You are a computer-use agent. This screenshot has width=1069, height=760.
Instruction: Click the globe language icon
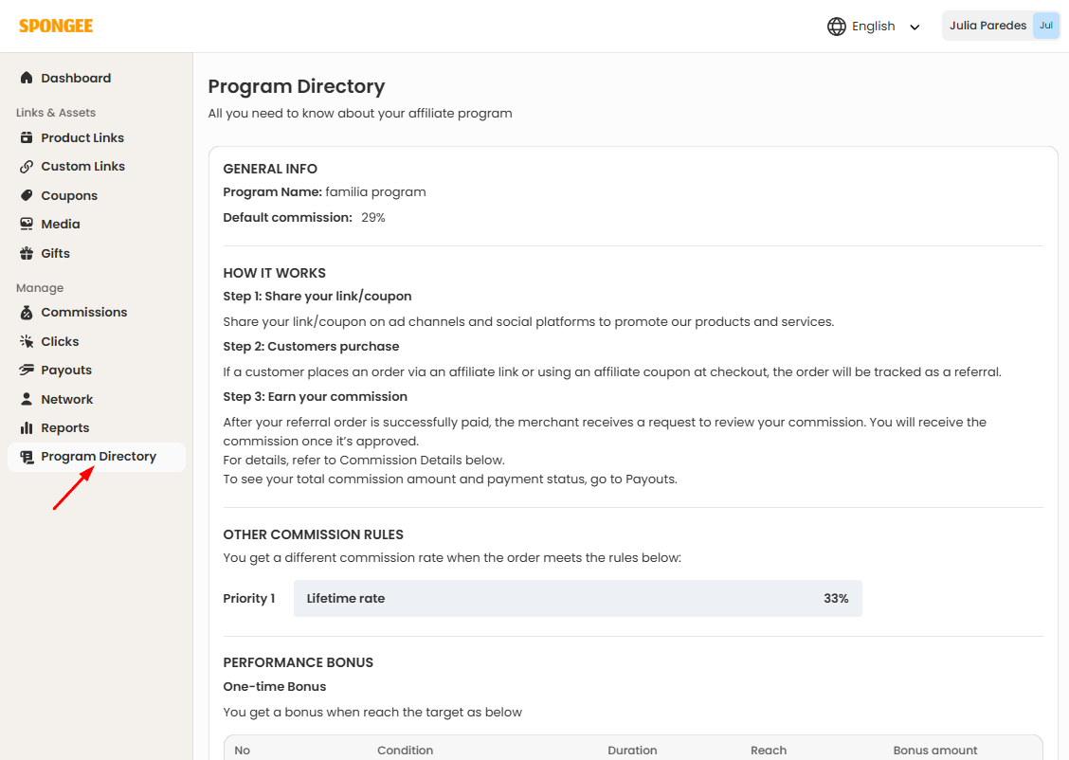tap(836, 27)
